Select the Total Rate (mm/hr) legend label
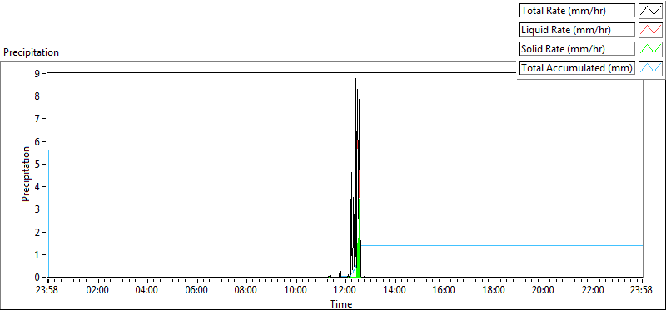This screenshot has width=666, height=310. click(x=577, y=11)
